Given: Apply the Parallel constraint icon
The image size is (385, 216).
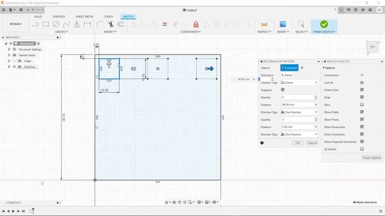Looking at the screenshot, I should [175, 24].
